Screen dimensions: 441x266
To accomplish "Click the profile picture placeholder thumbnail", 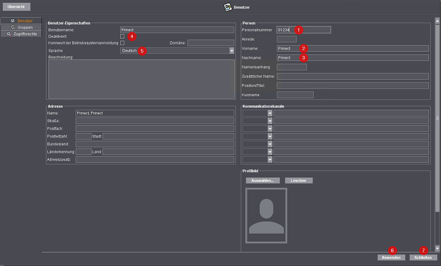I will tap(266, 215).
